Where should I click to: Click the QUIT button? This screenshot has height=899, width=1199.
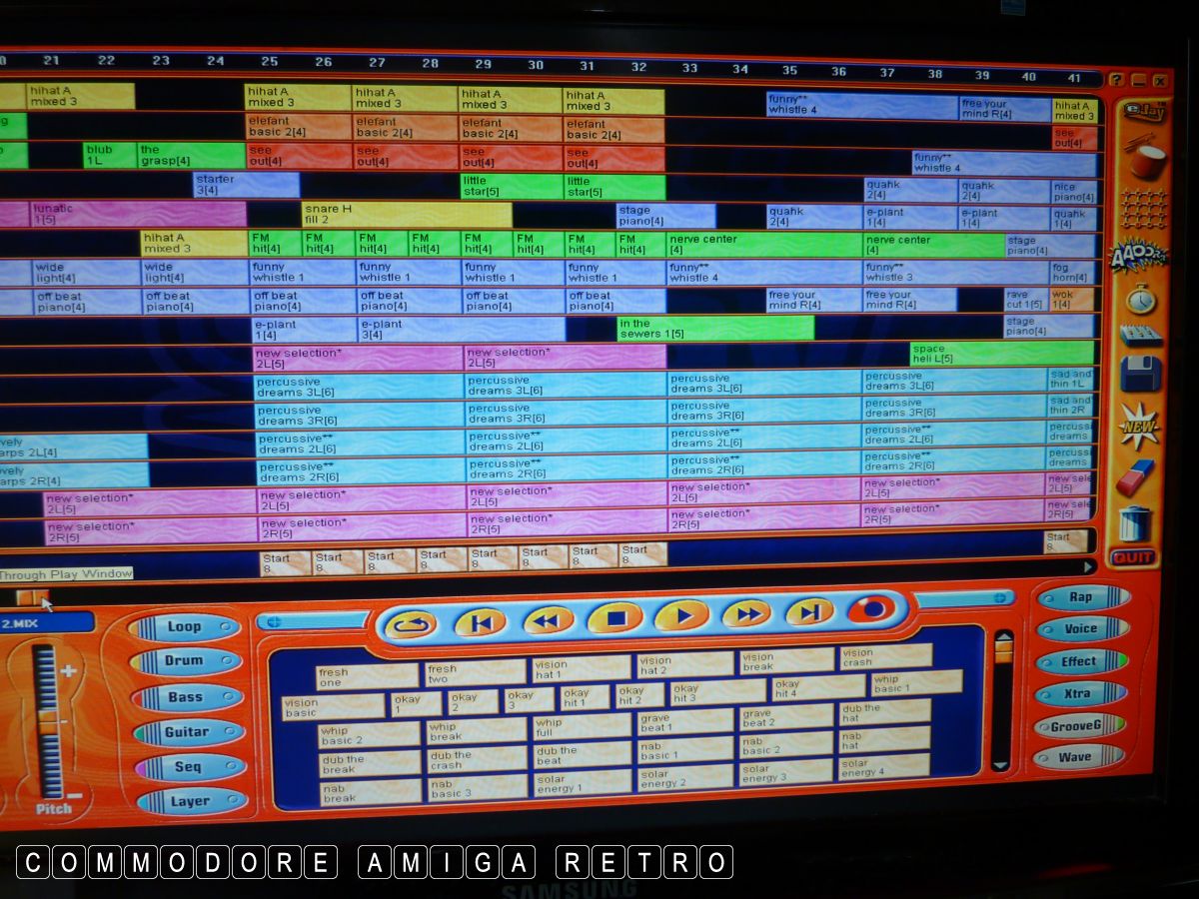(x=1132, y=557)
